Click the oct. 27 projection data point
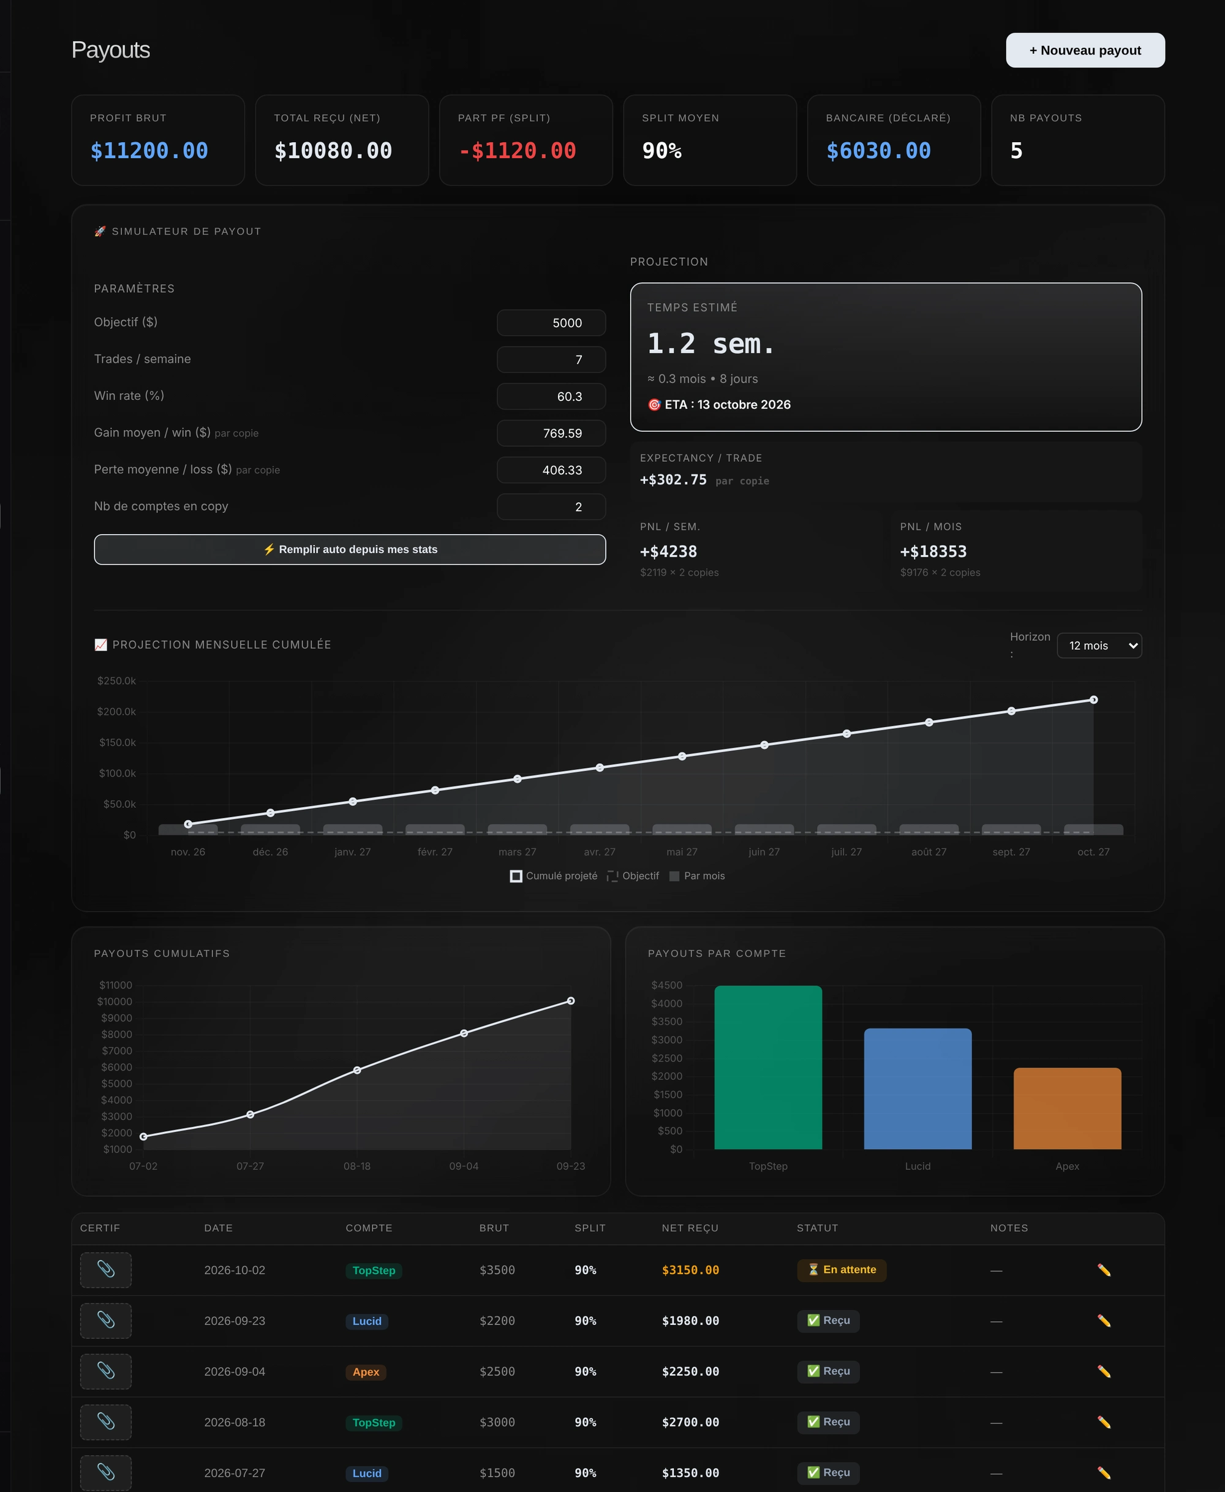The height and width of the screenshot is (1492, 1225). (1093, 700)
